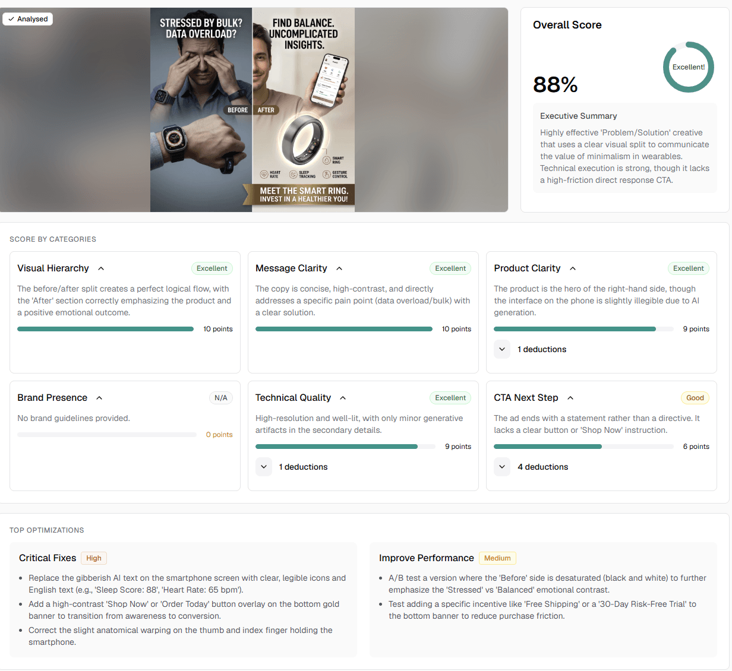The image size is (732, 671).
Task: Click the Excellent! circular score gauge
Action: (x=689, y=67)
